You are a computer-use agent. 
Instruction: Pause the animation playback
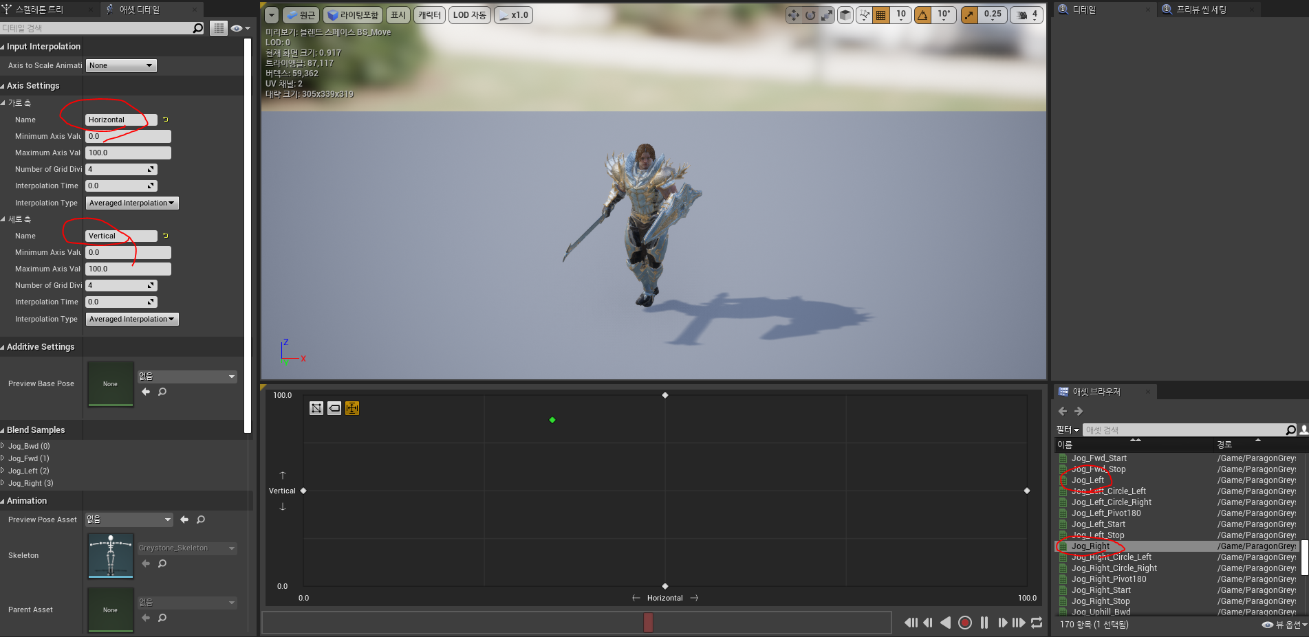984,623
